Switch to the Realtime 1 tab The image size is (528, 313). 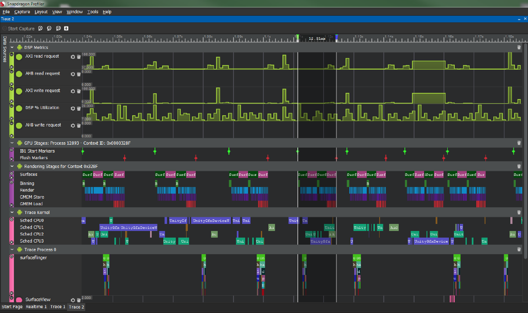pos(36,306)
